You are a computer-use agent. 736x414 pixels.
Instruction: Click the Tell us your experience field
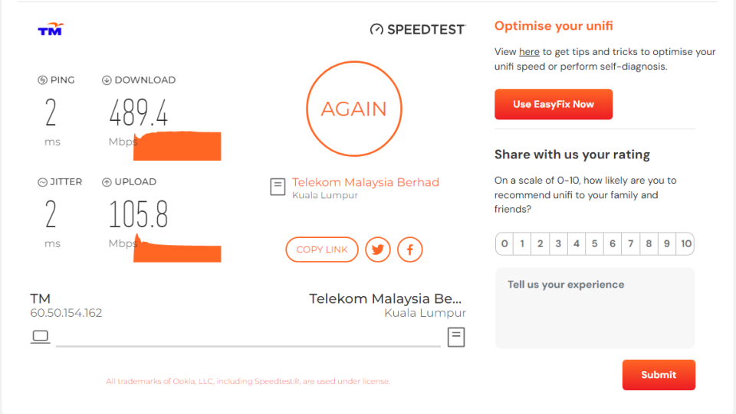(x=595, y=308)
